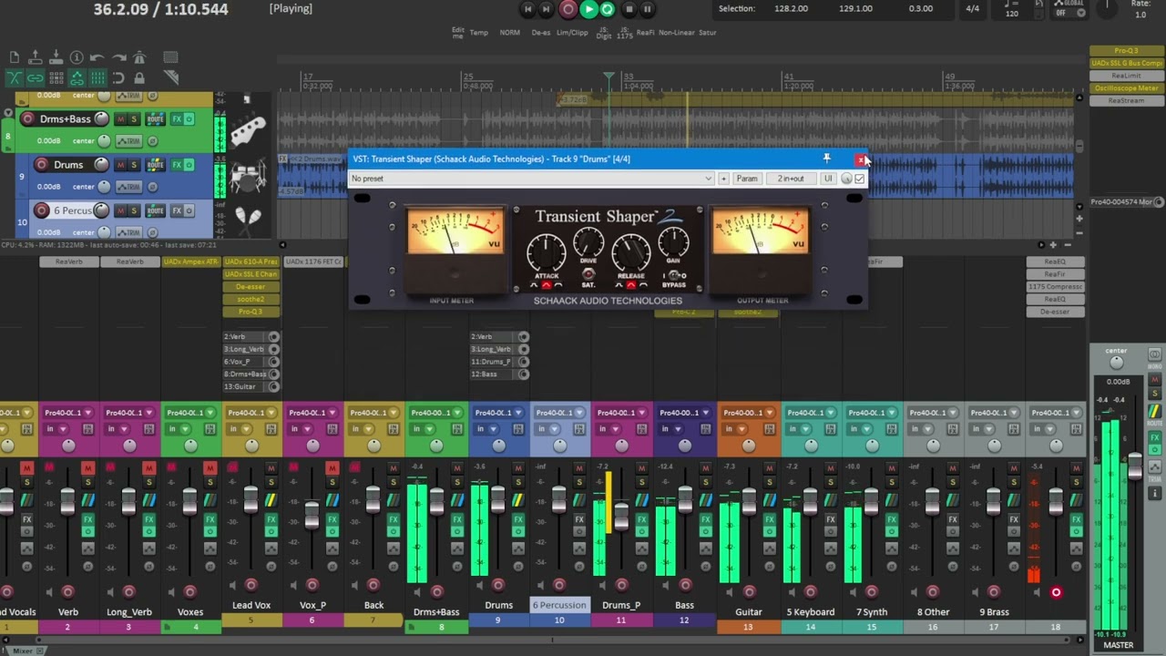Click the 2 in+out pin button
Viewport: 1166px width, 656px height.
(x=791, y=179)
